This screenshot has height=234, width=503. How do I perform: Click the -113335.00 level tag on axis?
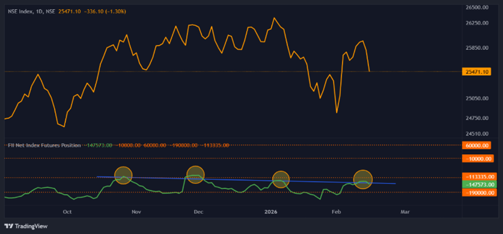[479, 177]
